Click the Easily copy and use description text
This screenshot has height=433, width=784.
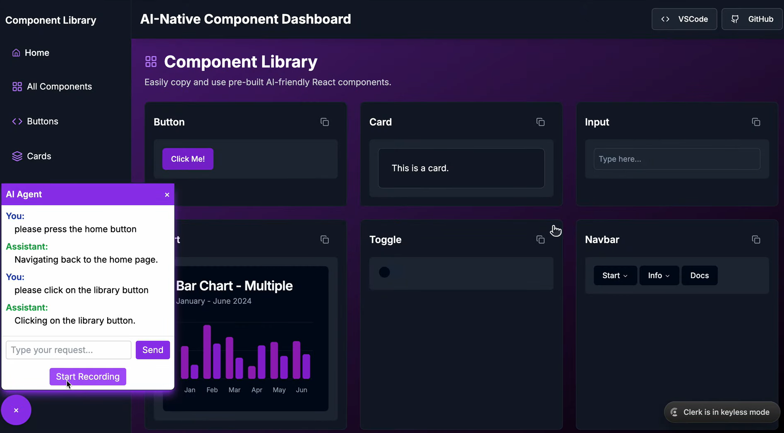[268, 82]
